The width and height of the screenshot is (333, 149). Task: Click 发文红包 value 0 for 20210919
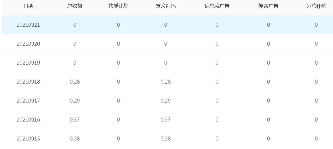pyautogui.click(x=166, y=63)
